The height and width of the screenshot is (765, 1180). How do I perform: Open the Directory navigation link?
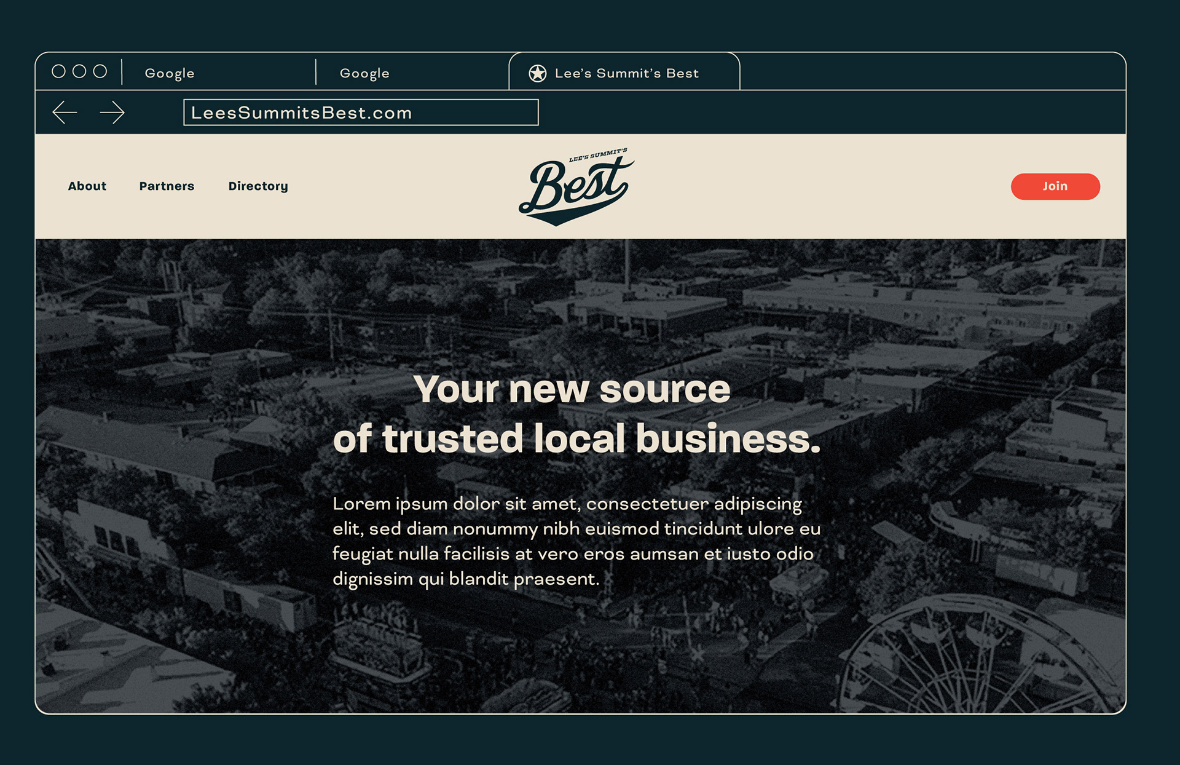[x=258, y=186]
